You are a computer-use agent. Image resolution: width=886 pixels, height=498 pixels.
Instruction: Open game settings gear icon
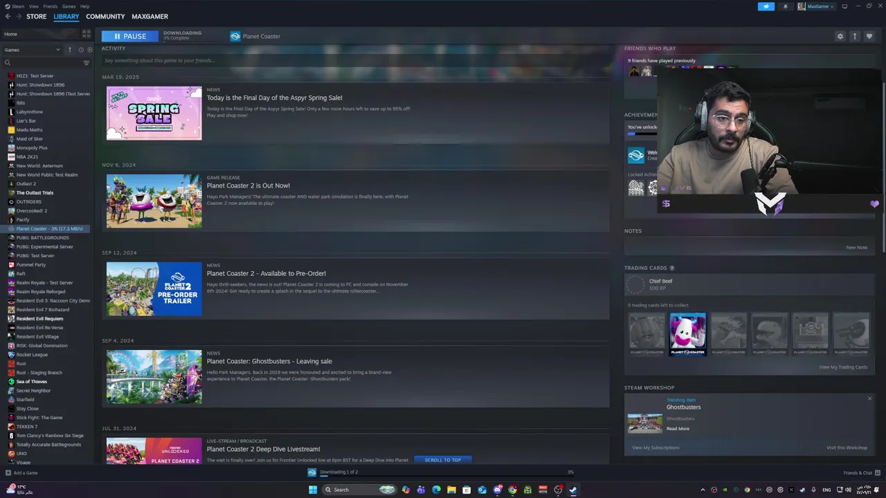(840, 36)
